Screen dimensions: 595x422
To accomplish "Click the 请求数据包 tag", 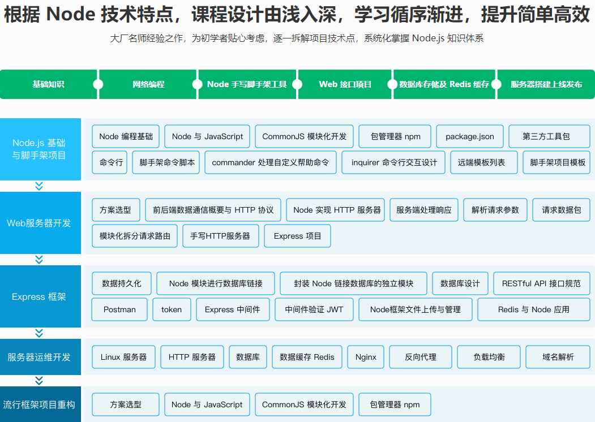I will click(x=562, y=210).
